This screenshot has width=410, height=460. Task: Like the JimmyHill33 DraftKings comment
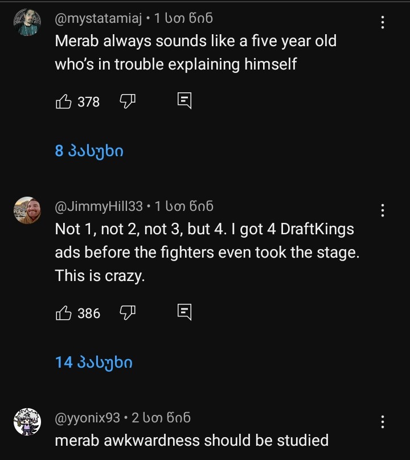coord(63,313)
